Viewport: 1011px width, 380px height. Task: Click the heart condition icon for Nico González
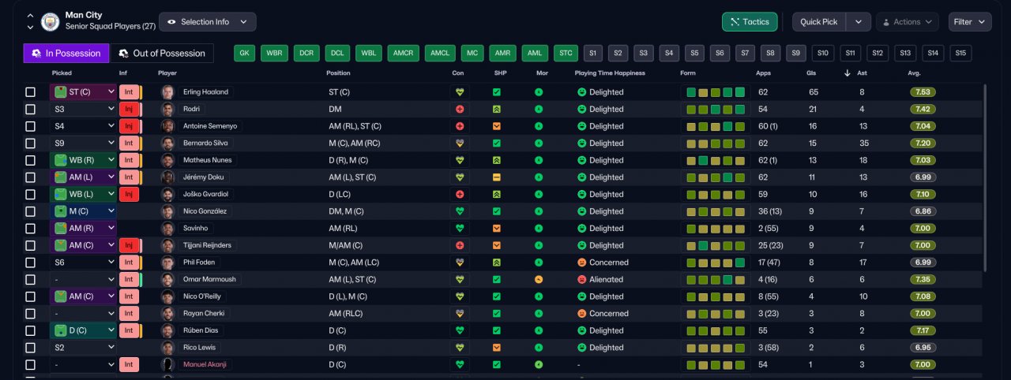460,211
